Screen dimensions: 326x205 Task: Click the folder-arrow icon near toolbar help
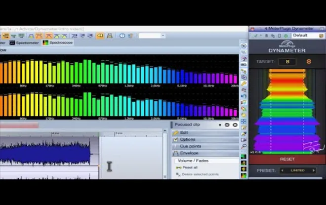tap(130, 36)
